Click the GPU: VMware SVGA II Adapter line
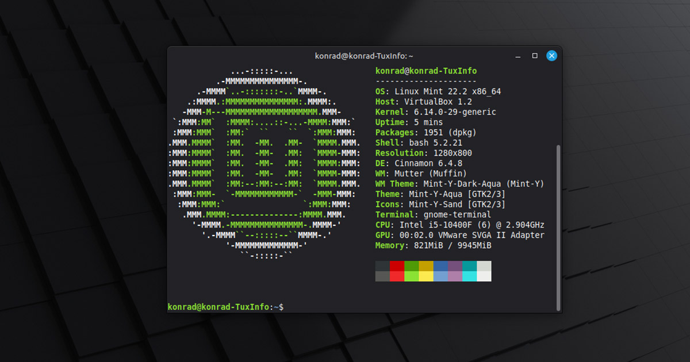This screenshot has height=362, width=690. [x=460, y=236]
